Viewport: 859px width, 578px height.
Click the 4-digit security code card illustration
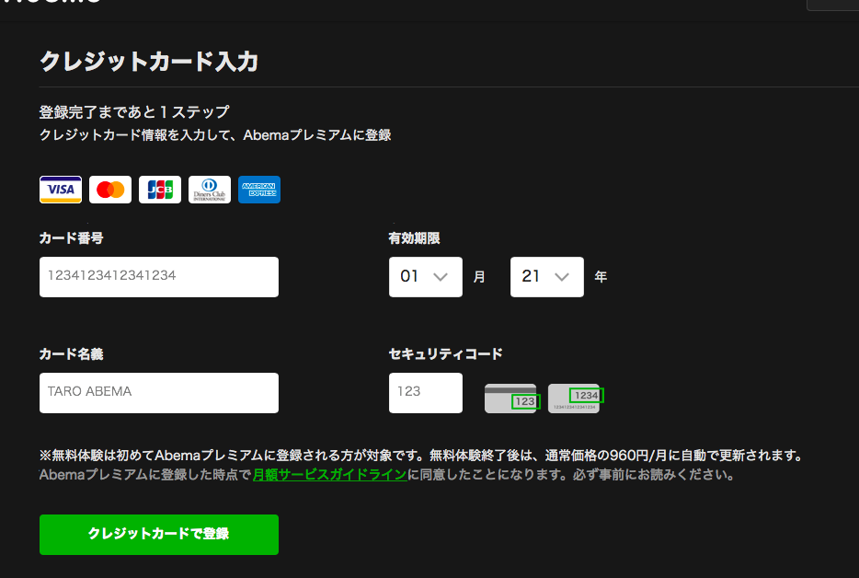[575, 399]
